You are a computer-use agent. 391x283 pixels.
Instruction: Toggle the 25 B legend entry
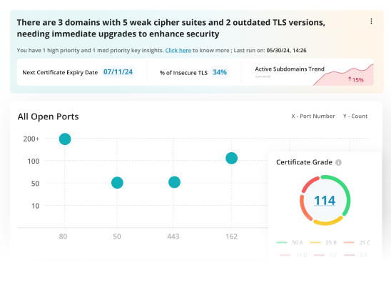point(323,242)
